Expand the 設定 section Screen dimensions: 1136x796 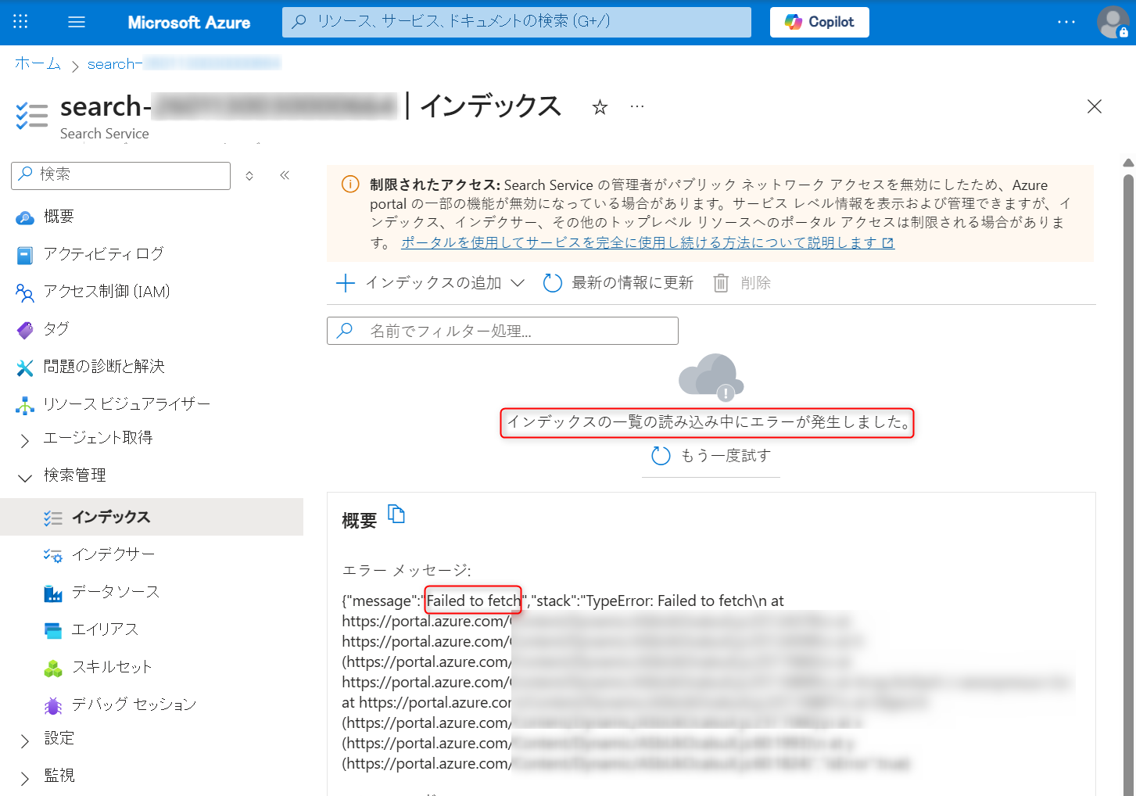tap(59, 738)
